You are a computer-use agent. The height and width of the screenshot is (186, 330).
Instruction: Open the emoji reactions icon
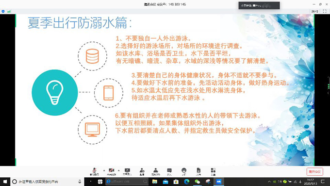pos(184,171)
